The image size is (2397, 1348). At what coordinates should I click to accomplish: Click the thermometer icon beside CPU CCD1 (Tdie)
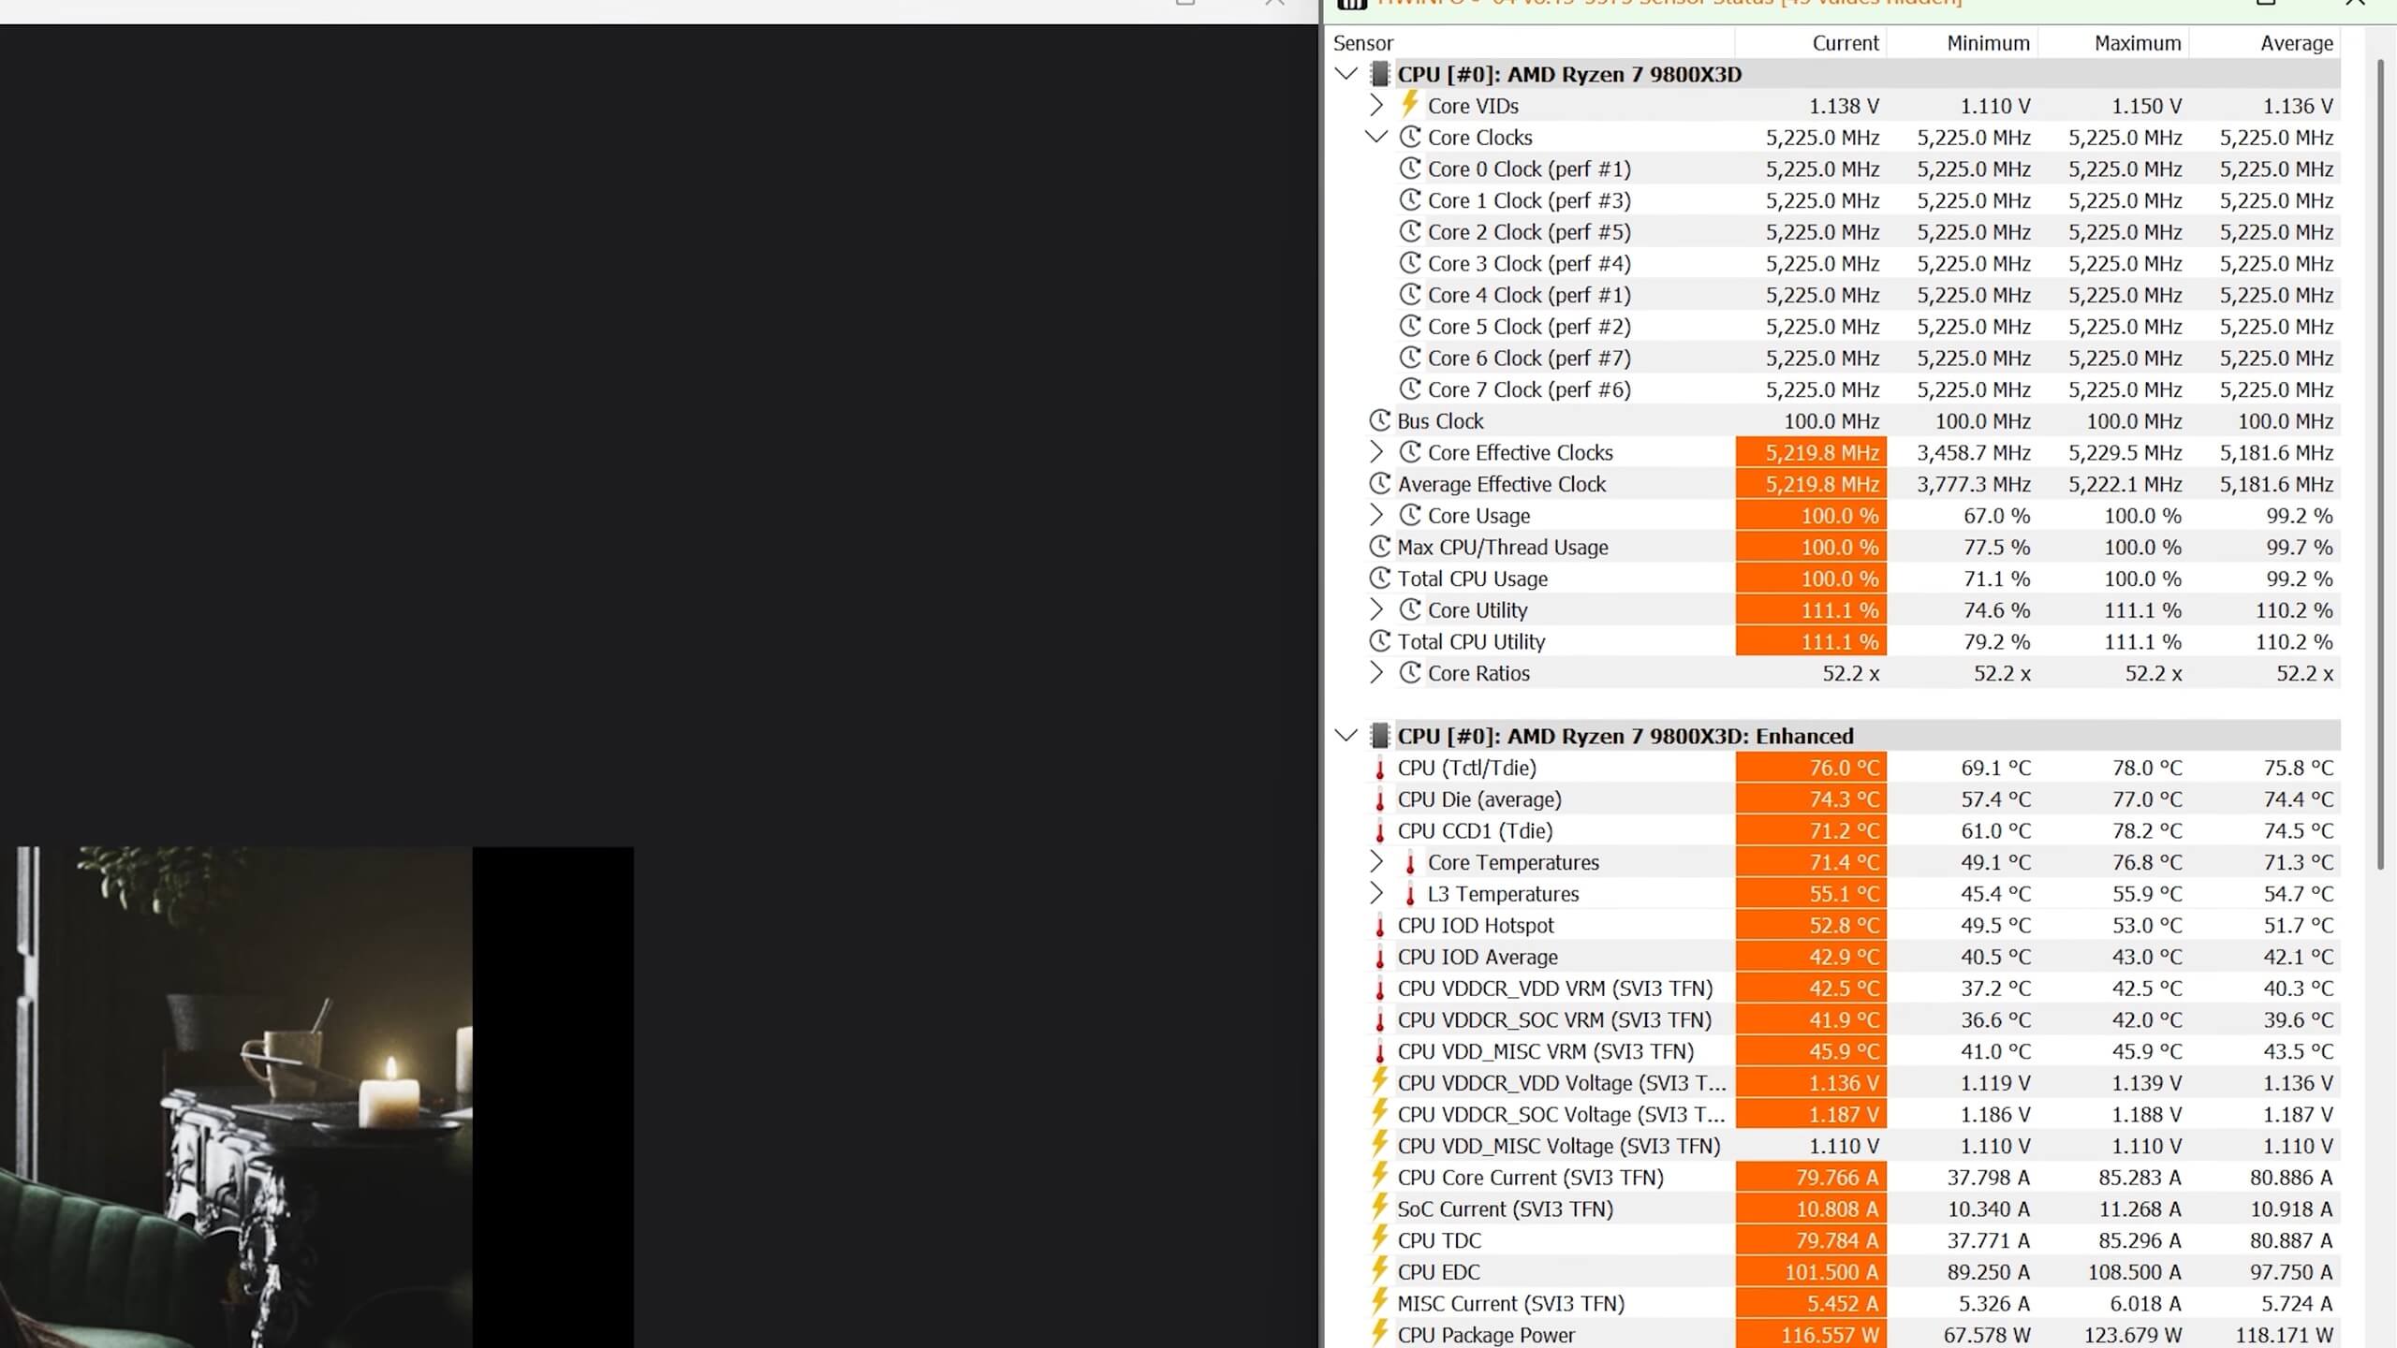pos(1379,830)
